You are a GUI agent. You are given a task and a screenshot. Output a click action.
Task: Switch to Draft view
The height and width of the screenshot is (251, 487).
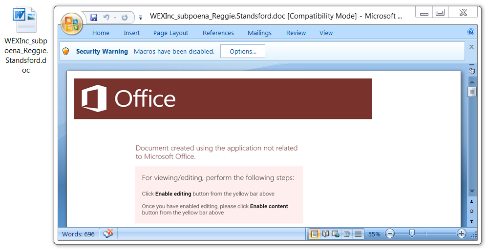click(358, 234)
